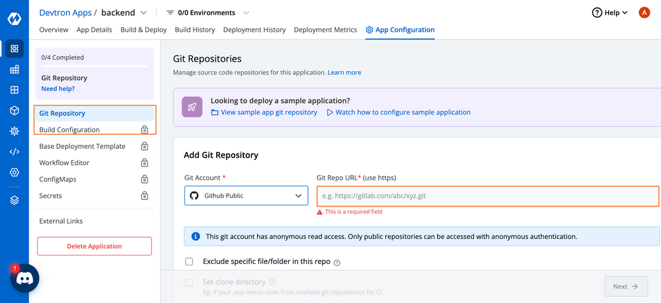Click the user avatar with letter A

click(644, 13)
